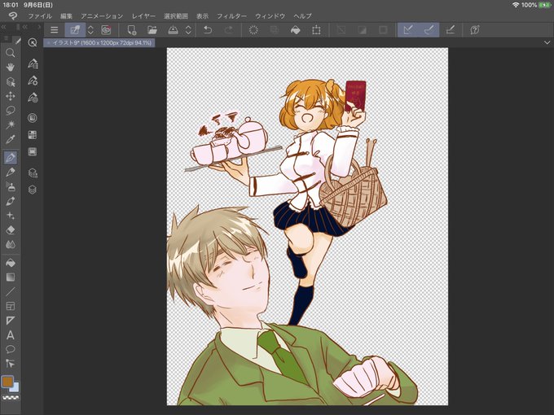
Task: Open the フィルター menu
Action: pyautogui.click(x=231, y=16)
